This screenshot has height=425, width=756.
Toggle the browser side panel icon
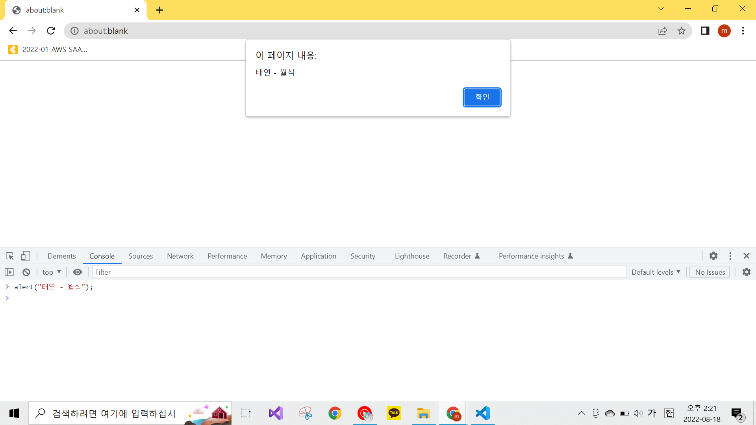(x=705, y=31)
